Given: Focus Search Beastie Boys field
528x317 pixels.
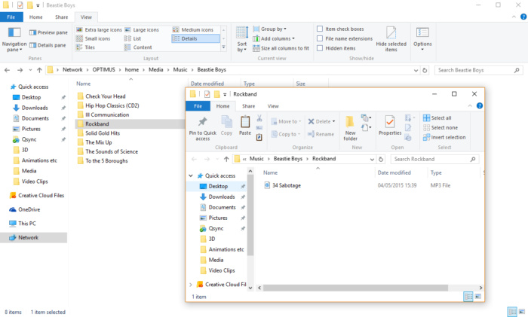Looking at the screenshot, I should point(478,70).
